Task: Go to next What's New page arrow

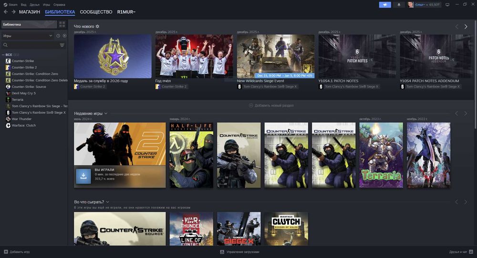Action: 466,27
